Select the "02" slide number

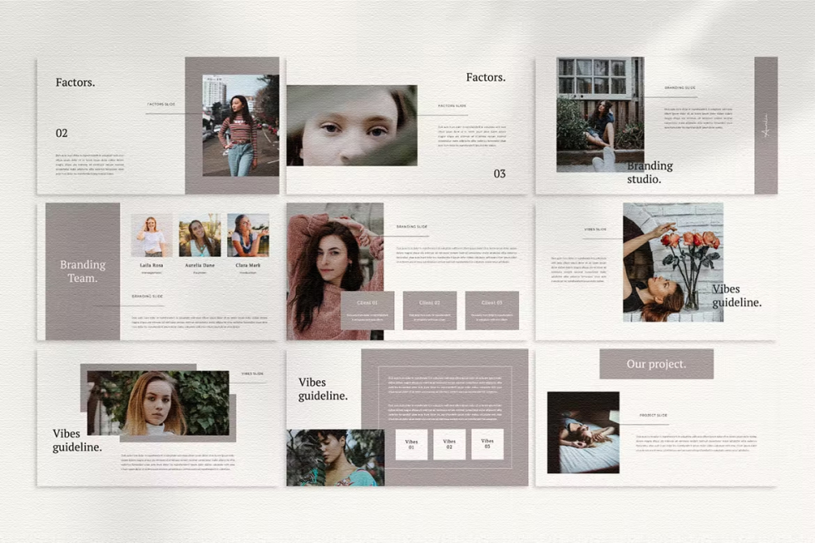[62, 133]
